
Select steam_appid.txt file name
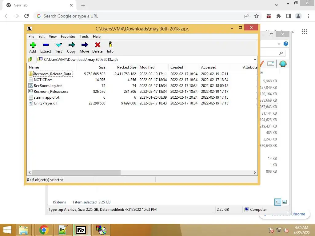[x=47, y=97]
